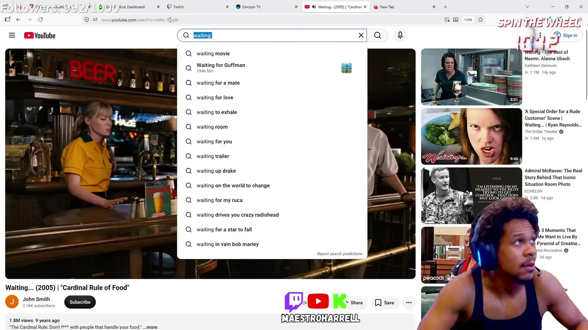
Task: Pick 'waiting on the world to change'
Action: tap(272, 186)
